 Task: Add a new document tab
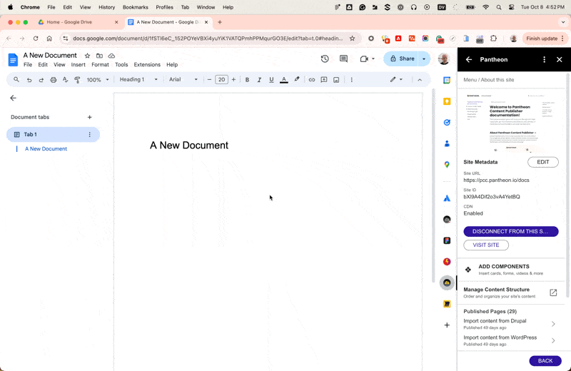point(90,117)
